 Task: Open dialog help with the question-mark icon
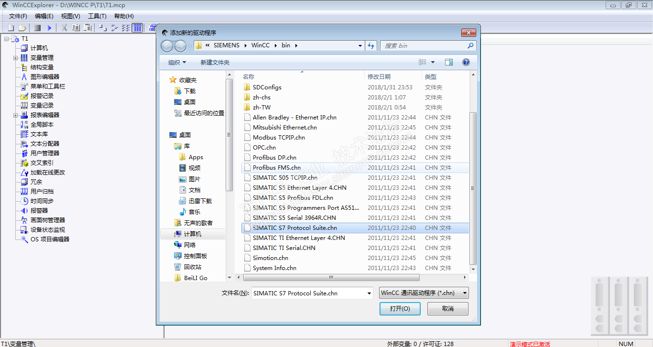466,62
